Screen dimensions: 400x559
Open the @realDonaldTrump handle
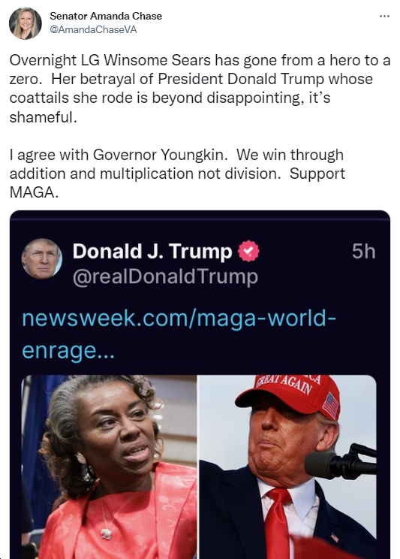[x=165, y=276]
